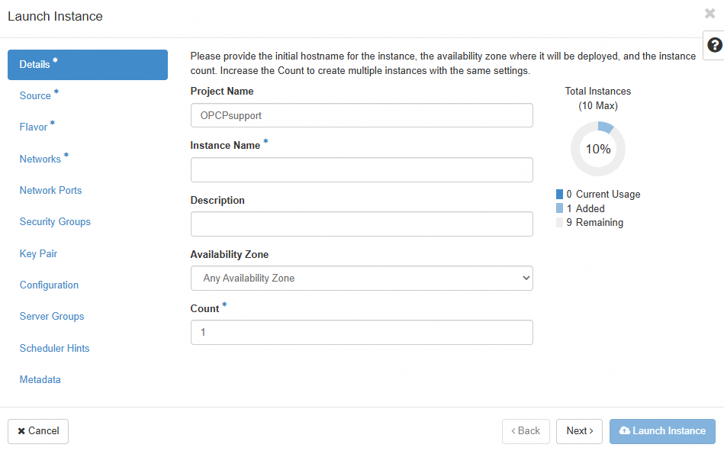Open the Availability Zone dropdown
The image size is (724, 451).
362,278
